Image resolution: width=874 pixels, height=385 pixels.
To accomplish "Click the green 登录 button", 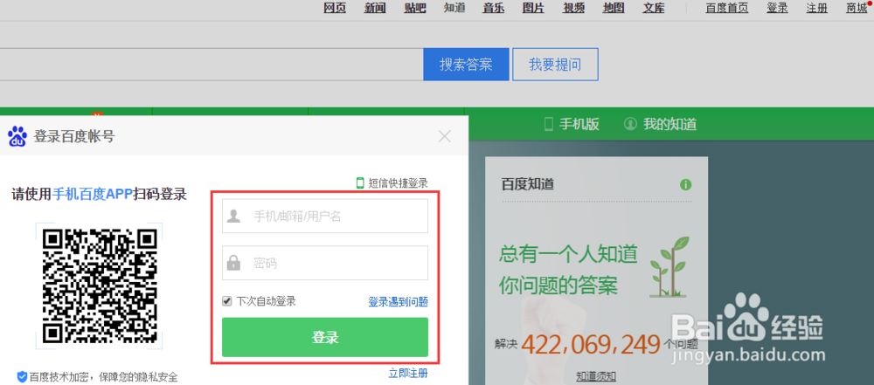I will pos(325,337).
